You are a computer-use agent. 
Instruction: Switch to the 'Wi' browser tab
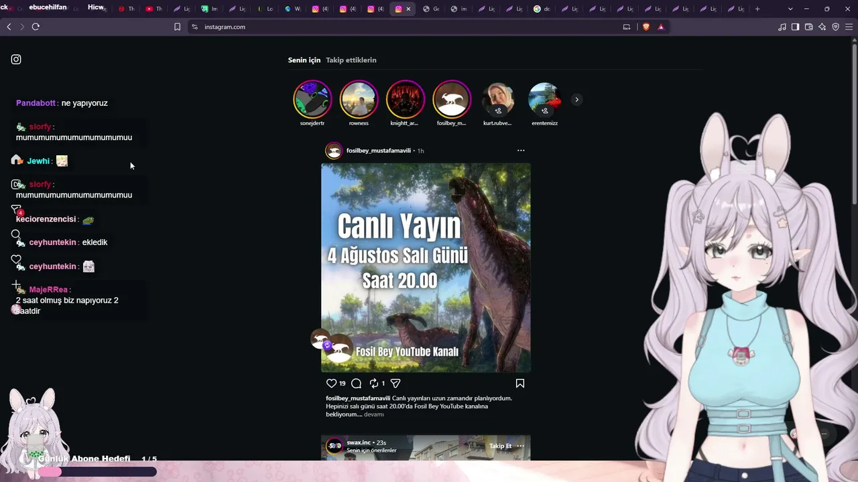(x=293, y=9)
